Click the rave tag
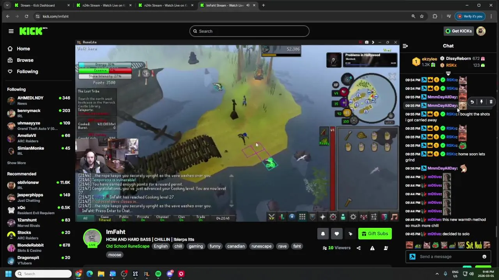The height and width of the screenshot is (280, 499). pos(282,246)
